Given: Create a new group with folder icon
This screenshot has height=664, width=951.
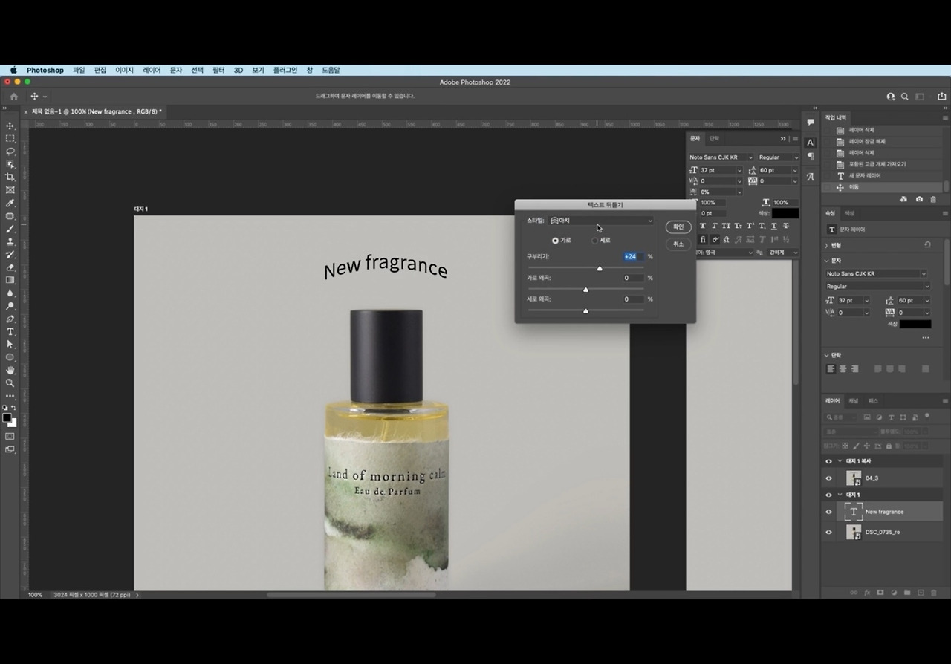Looking at the screenshot, I should coord(907,593).
